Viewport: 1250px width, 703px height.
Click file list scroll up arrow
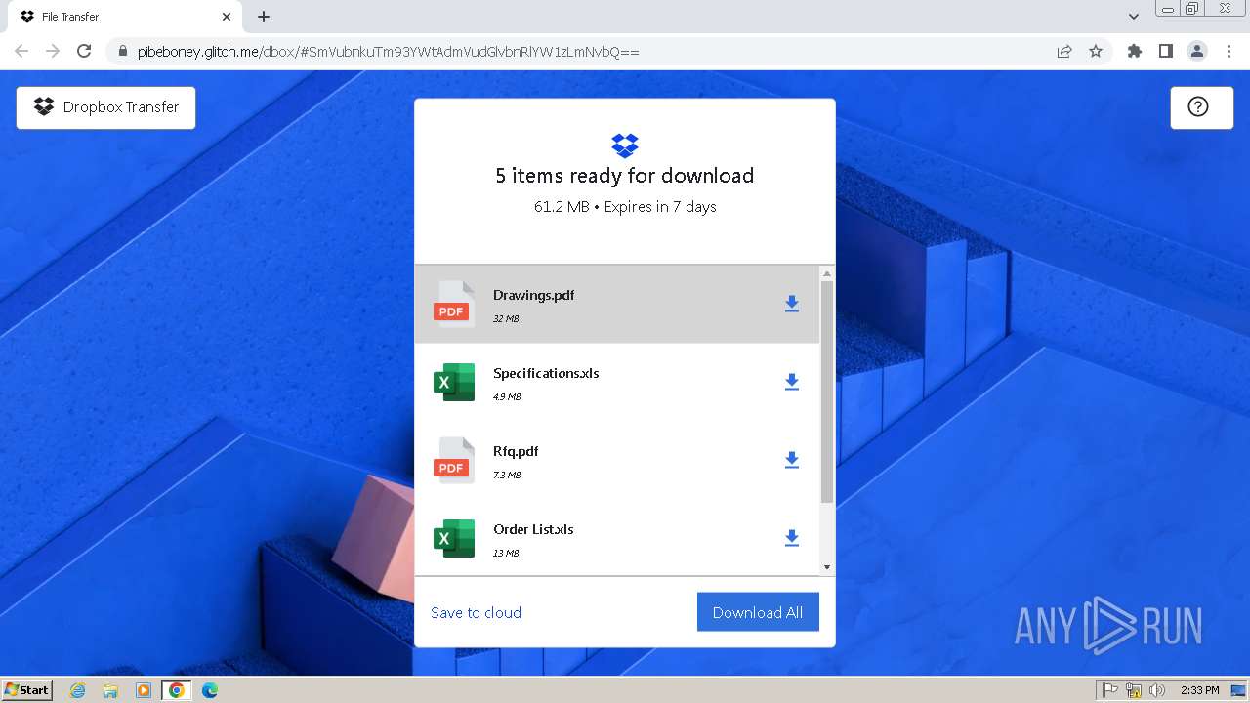[x=827, y=273]
